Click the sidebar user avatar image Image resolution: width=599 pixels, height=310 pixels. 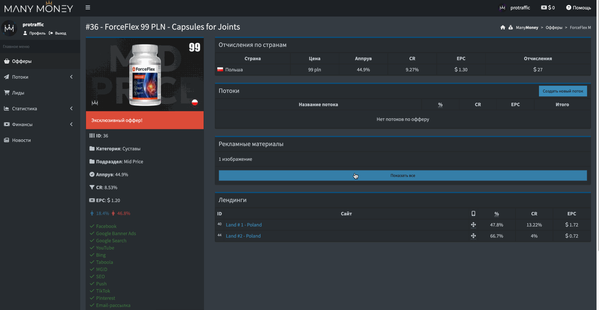[9, 28]
